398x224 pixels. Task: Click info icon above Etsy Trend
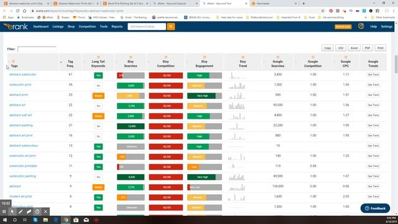click(243, 57)
